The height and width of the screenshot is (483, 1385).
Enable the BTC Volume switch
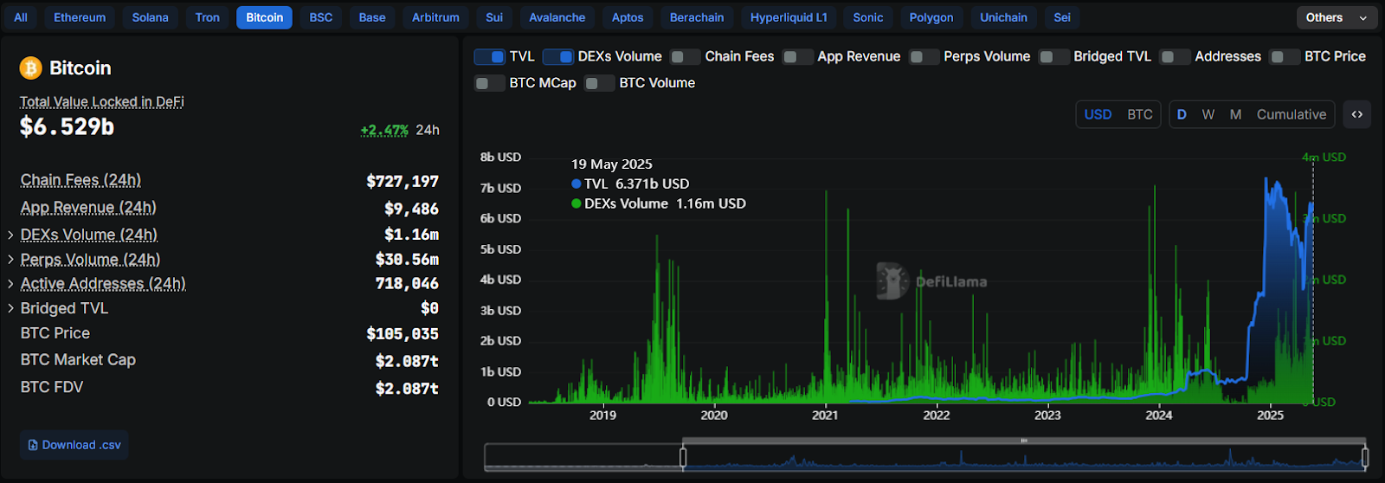point(599,83)
